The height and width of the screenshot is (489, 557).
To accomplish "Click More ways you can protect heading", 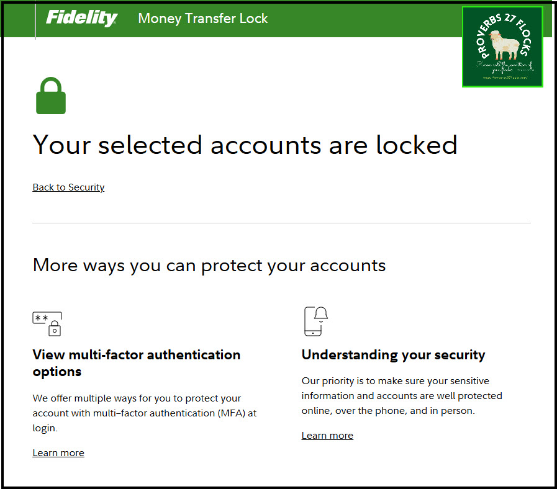I will (x=209, y=266).
